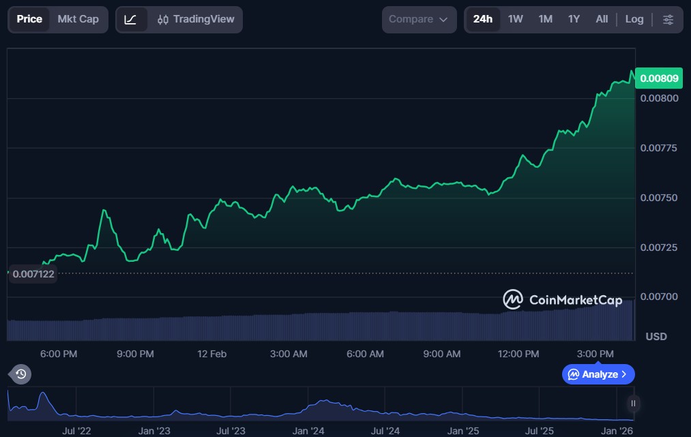
Task: Show the All time range
Action: pos(602,19)
